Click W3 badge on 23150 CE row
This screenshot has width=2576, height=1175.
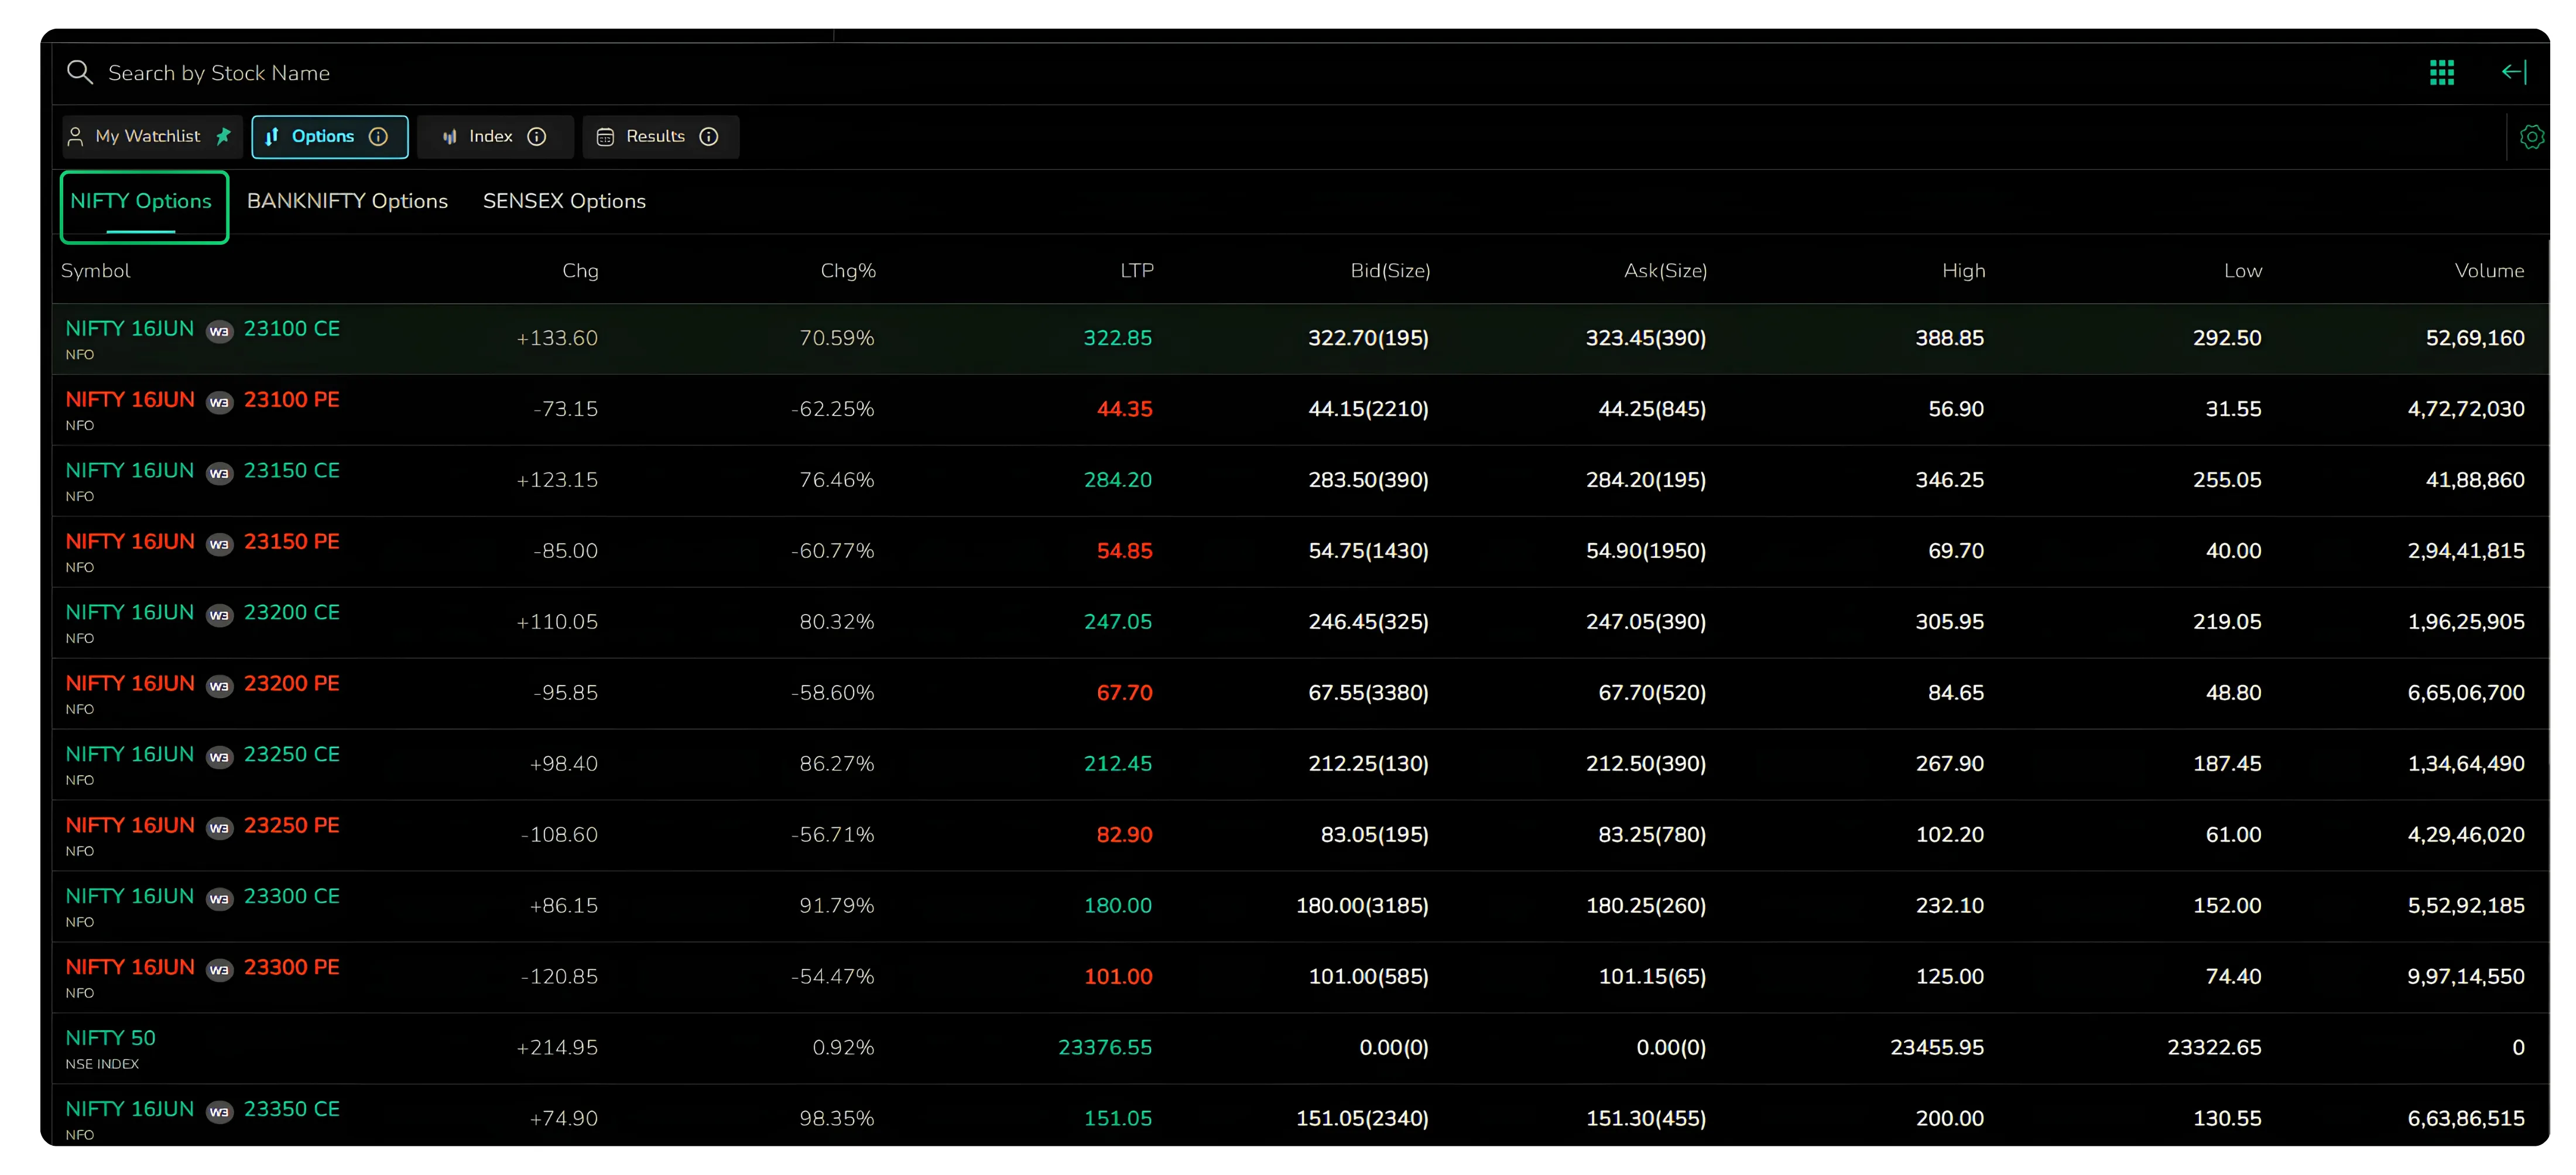pos(219,473)
